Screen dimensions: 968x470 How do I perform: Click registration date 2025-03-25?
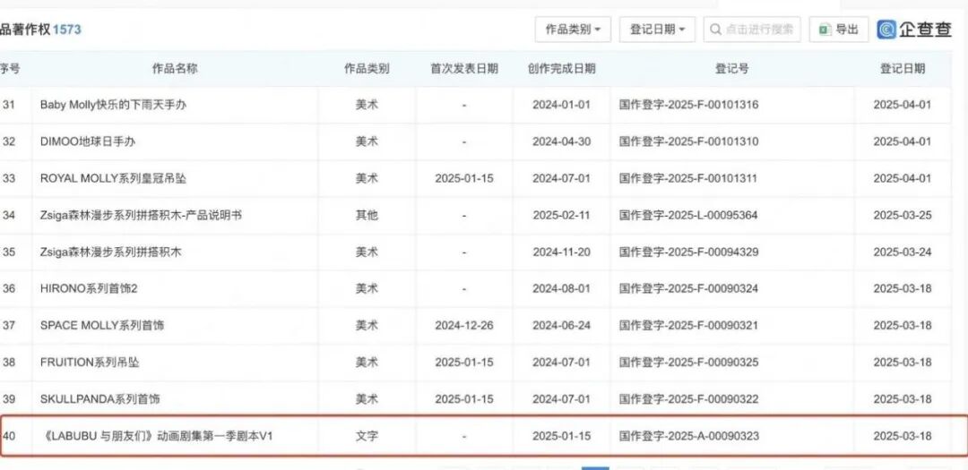pyautogui.click(x=902, y=215)
